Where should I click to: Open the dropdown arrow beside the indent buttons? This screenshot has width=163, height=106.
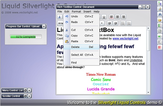102,23
